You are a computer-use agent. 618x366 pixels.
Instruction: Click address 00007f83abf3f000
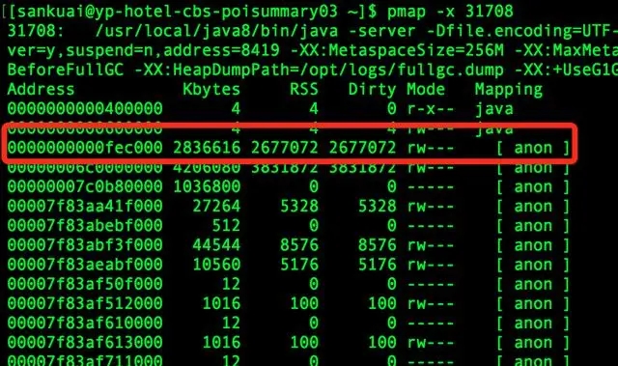(x=85, y=245)
